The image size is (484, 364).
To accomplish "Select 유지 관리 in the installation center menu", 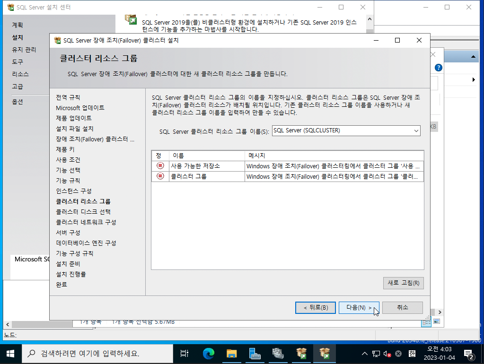I will coord(24,50).
